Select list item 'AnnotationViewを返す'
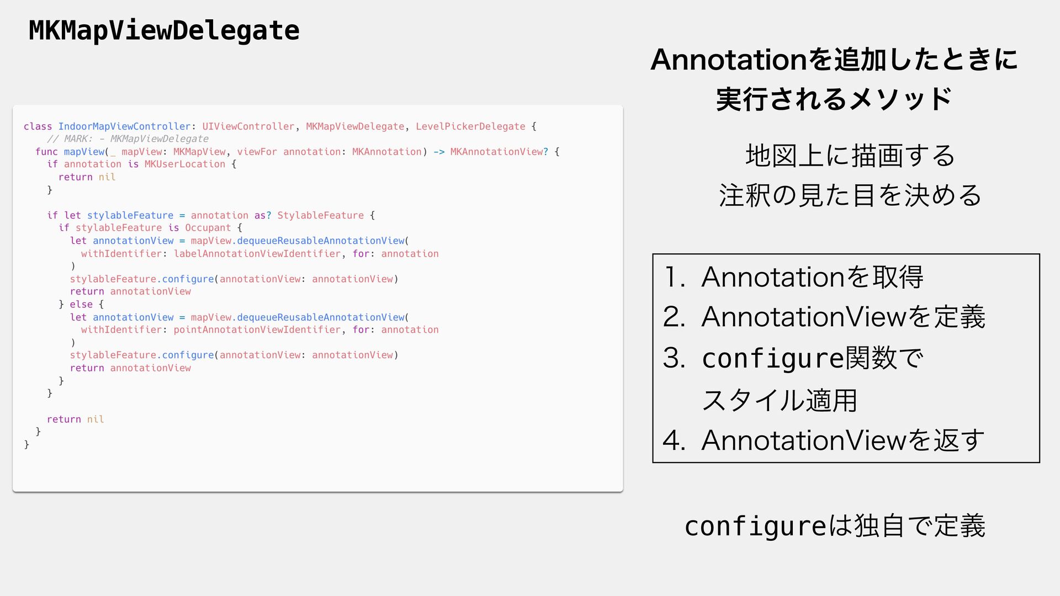 tap(843, 440)
